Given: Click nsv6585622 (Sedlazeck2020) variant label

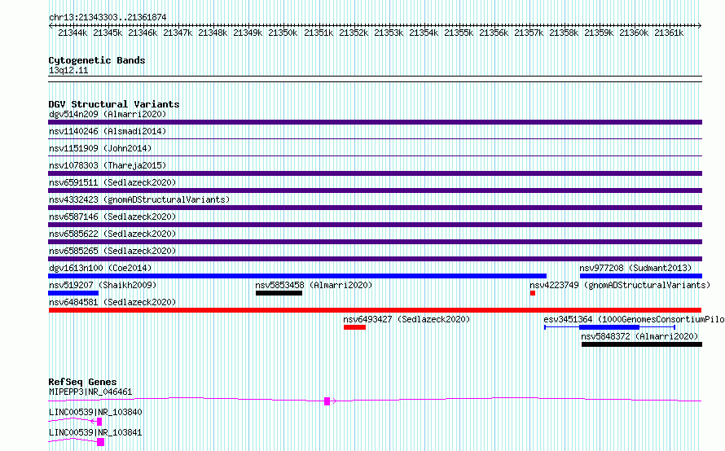Looking at the screenshot, I should 112,234.
